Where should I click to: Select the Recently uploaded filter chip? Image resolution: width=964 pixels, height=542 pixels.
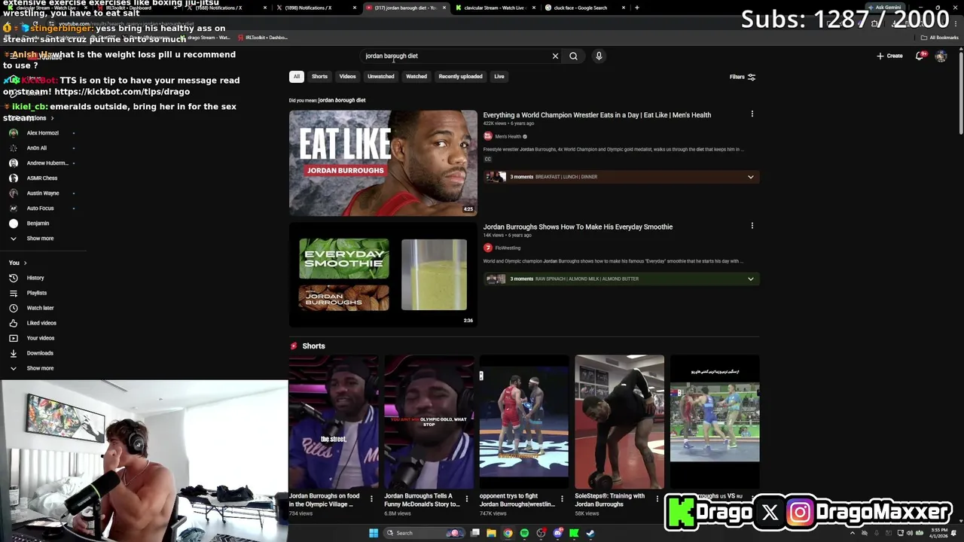460,76
